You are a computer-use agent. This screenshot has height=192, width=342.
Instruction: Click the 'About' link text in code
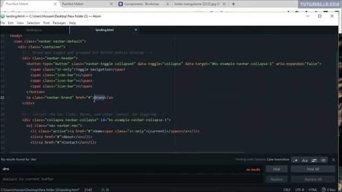68,137
